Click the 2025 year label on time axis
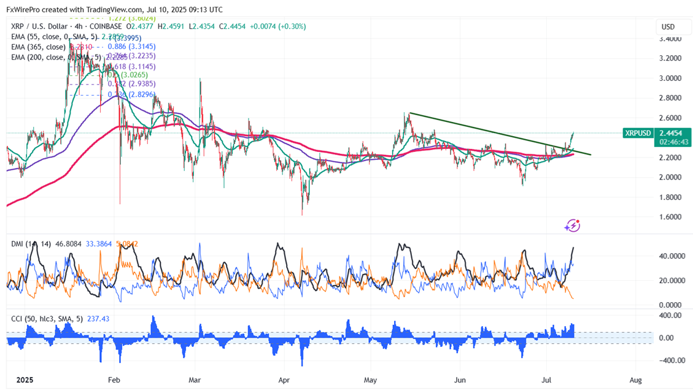 25,380
